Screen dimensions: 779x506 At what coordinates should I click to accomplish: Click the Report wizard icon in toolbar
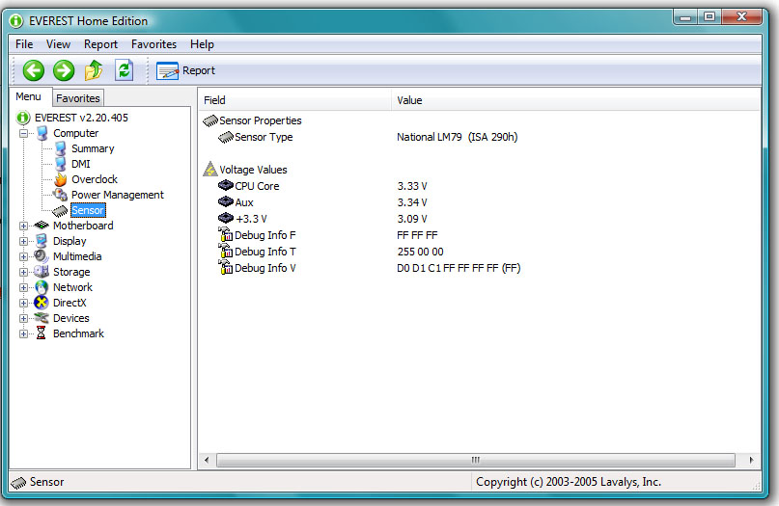pyautogui.click(x=167, y=71)
